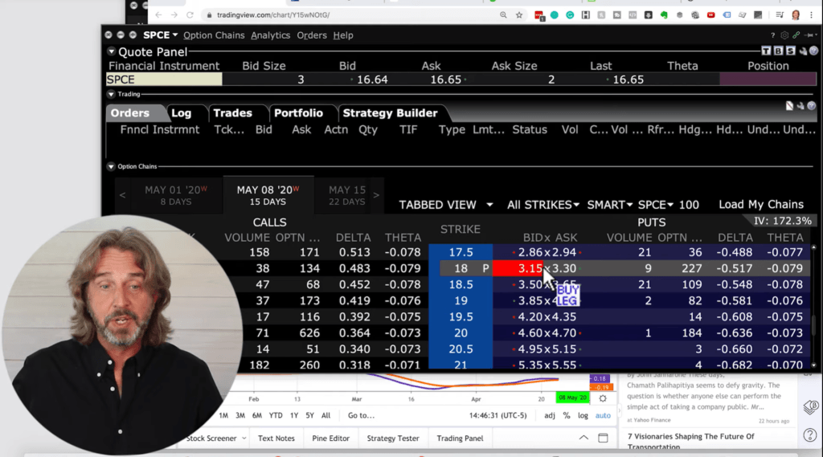Click the Go to... button
The width and height of the screenshot is (823, 457).
coord(361,415)
